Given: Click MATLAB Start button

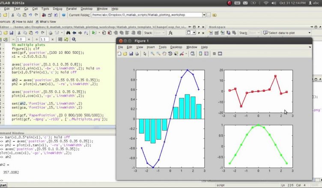Looking at the screenshot, I should click(x=3, y=185).
